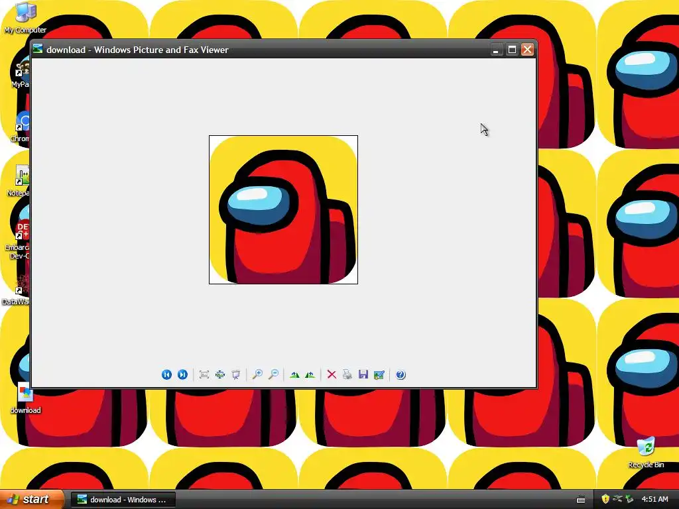Select the Recycle Bin icon
This screenshot has height=509, width=679.
pos(646,453)
